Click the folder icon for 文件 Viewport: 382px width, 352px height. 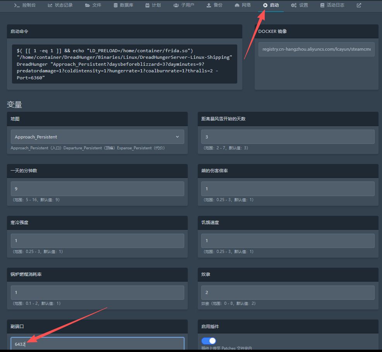[87, 5]
